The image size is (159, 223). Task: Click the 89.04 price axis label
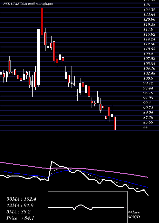tap(148, 113)
